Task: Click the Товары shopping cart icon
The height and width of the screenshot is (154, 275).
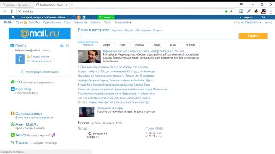Action: click(12, 142)
